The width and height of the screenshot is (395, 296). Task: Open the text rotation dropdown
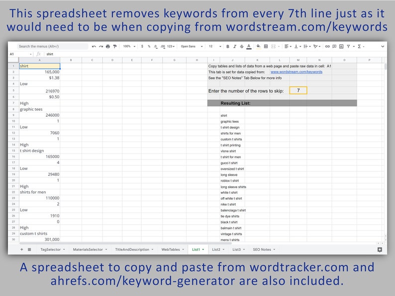click(x=317, y=46)
